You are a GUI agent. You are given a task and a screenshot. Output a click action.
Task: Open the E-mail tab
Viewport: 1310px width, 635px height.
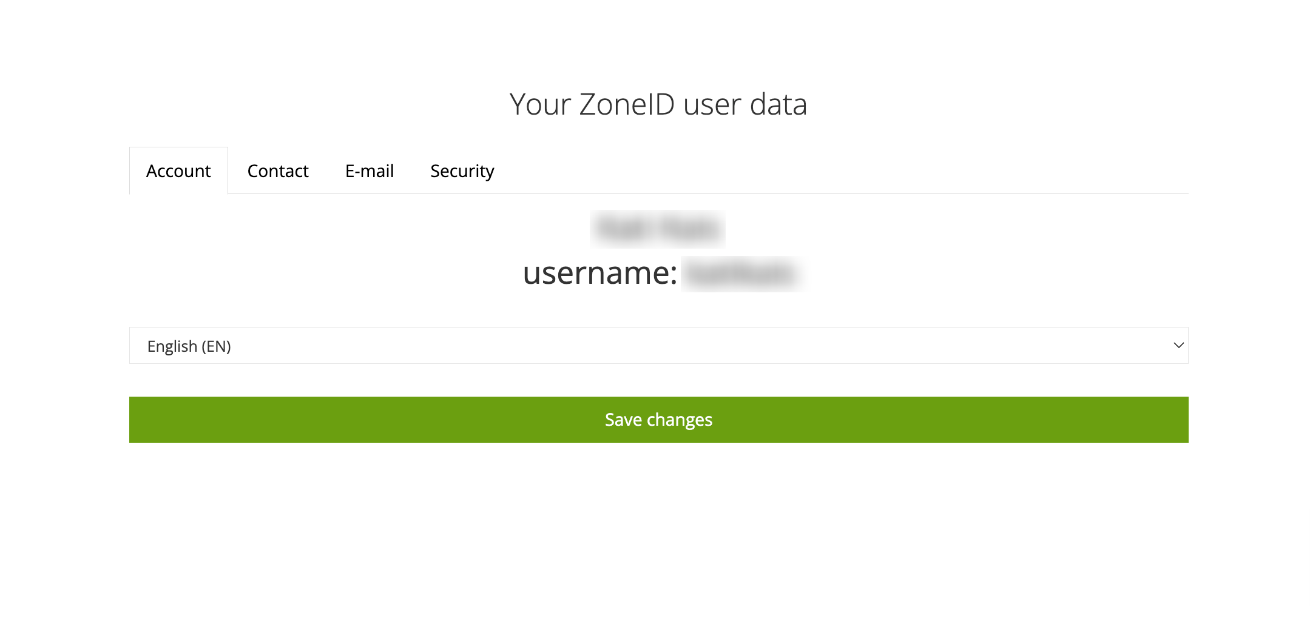(370, 171)
